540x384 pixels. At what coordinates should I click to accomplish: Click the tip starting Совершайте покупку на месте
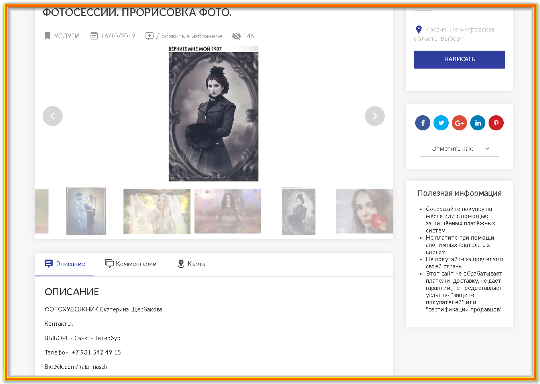click(461, 220)
